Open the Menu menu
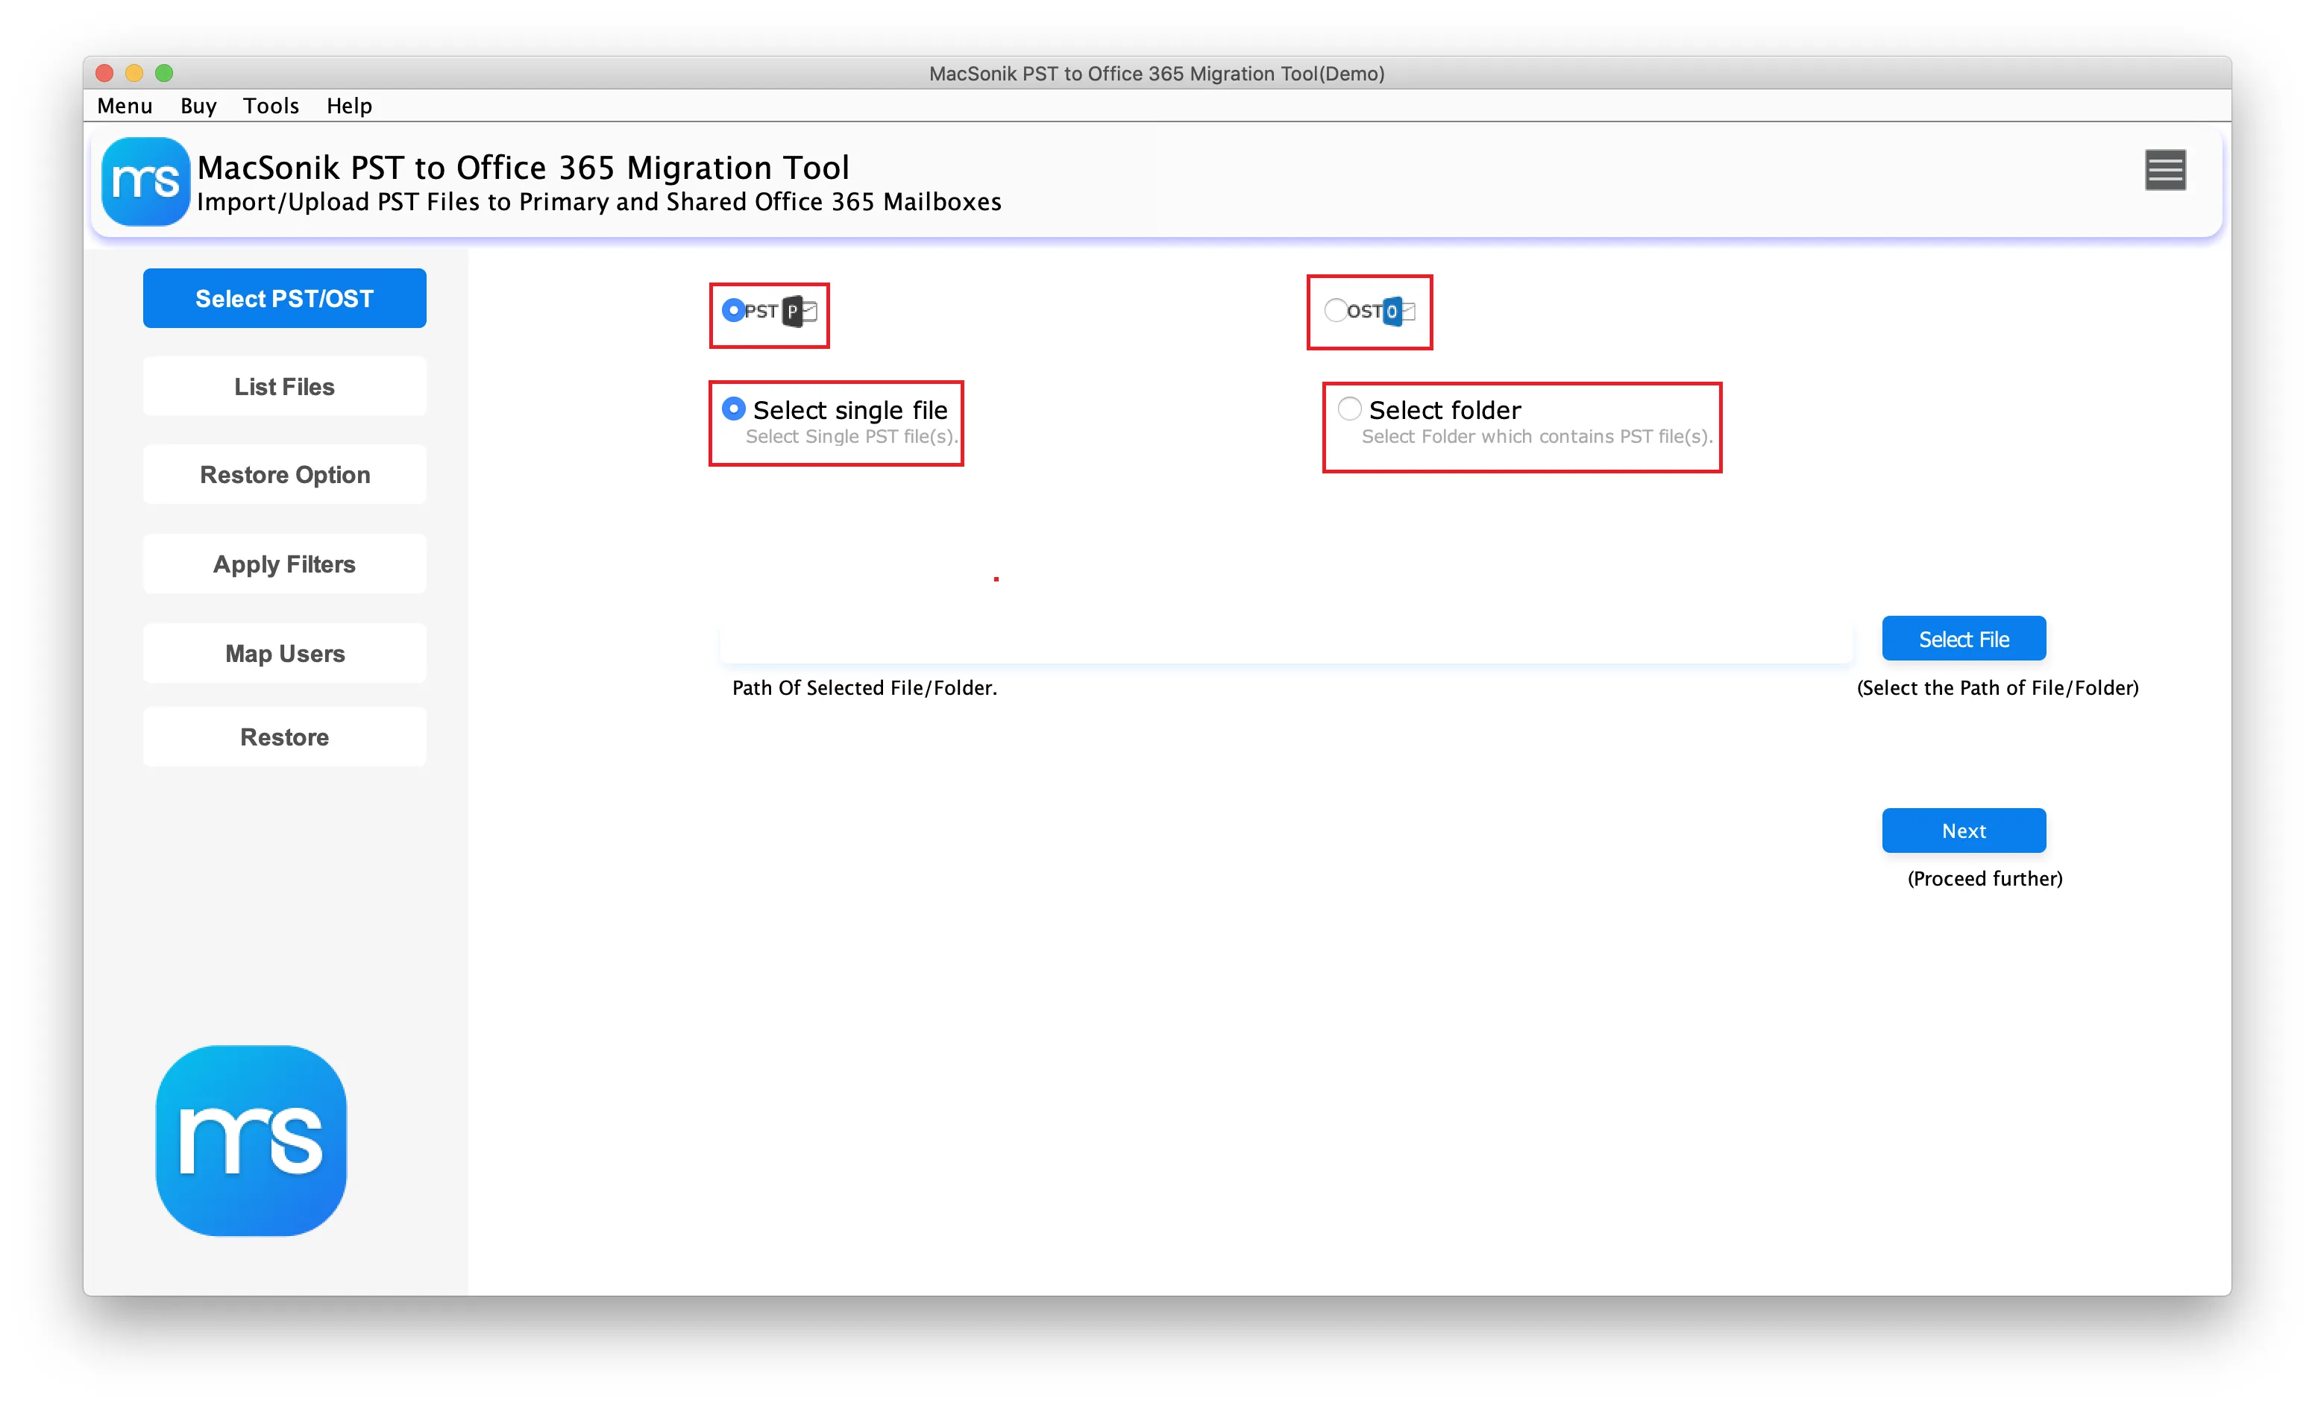 point(125,105)
